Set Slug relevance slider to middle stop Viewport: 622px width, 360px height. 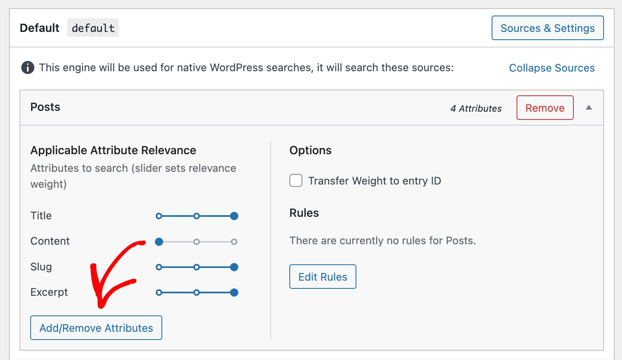[197, 267]
